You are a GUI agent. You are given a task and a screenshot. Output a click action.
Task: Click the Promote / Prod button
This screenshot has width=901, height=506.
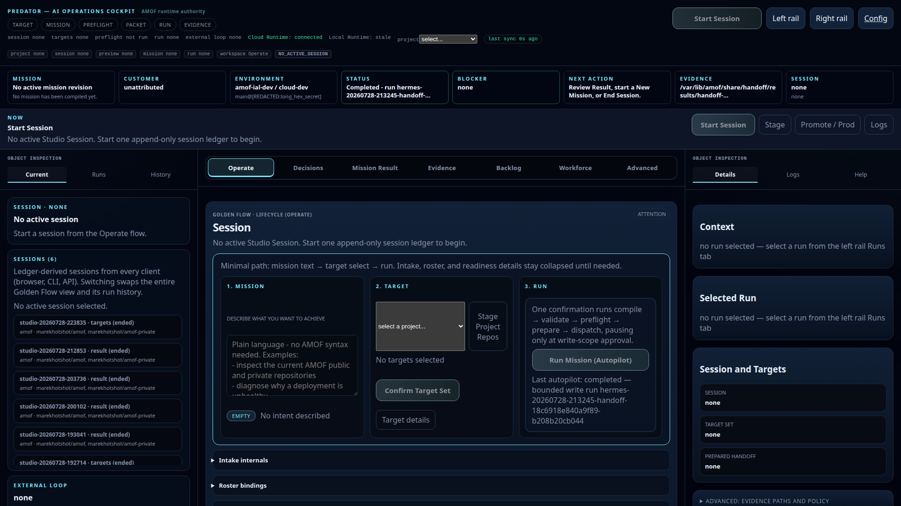[x=827, y=125]
